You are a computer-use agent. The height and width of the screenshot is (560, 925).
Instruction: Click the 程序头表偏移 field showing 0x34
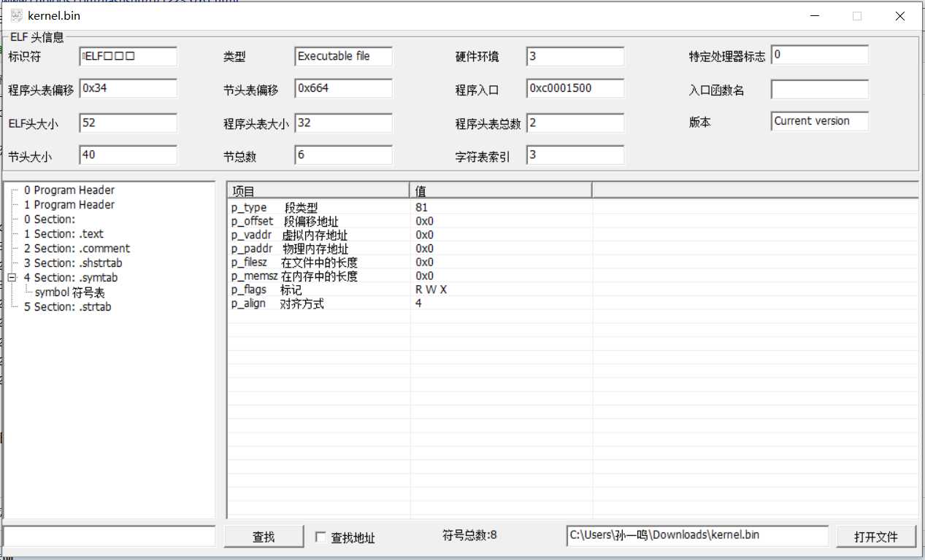coord(128,88)
